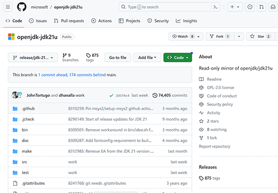
Task: Click the .github folder icon
Action: pos(15,108)
